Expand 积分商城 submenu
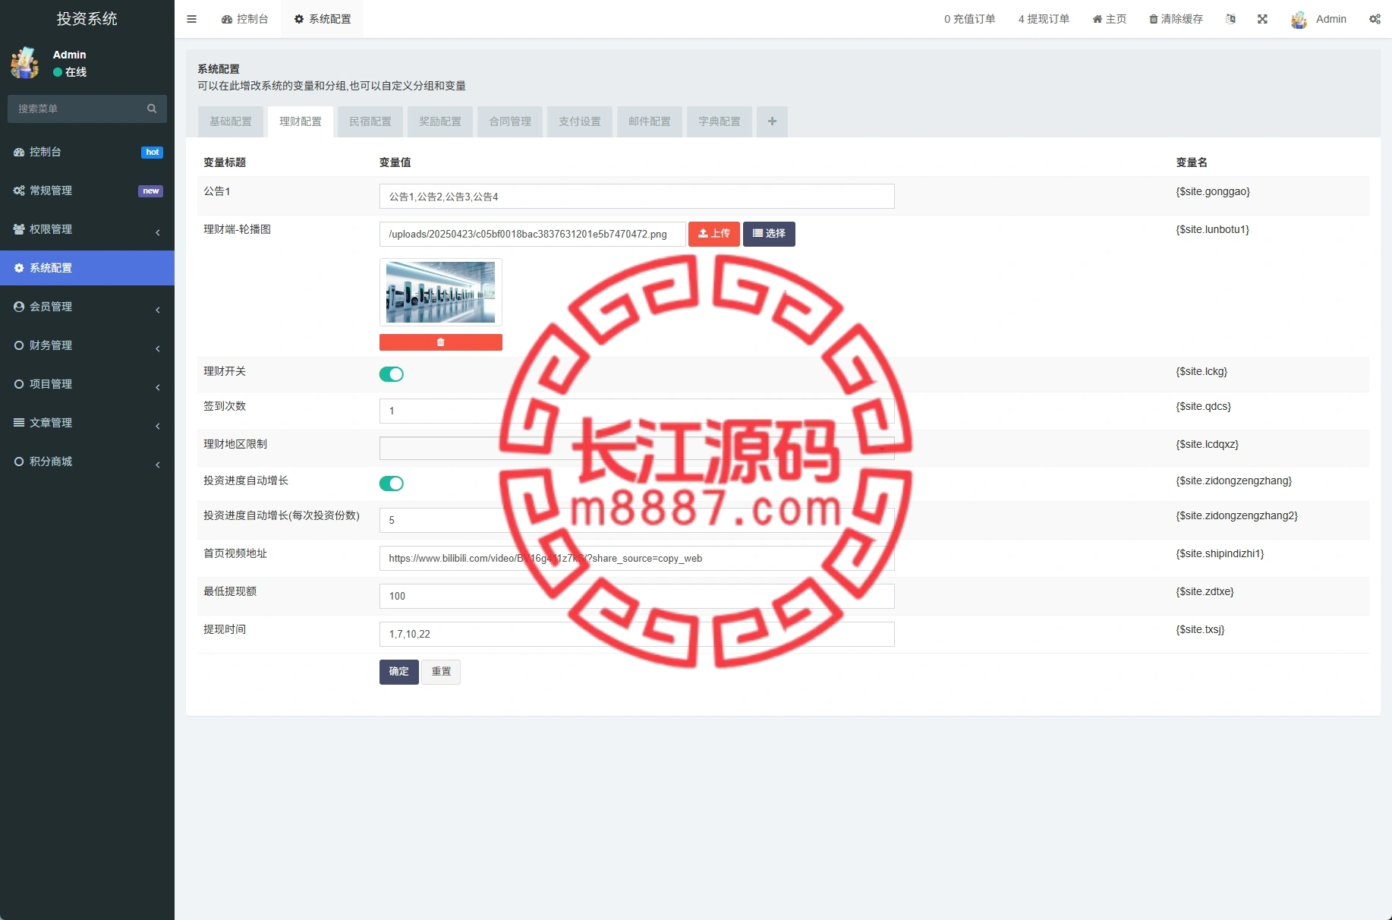This screenshot has width=1392, height=920. [87, 462]
